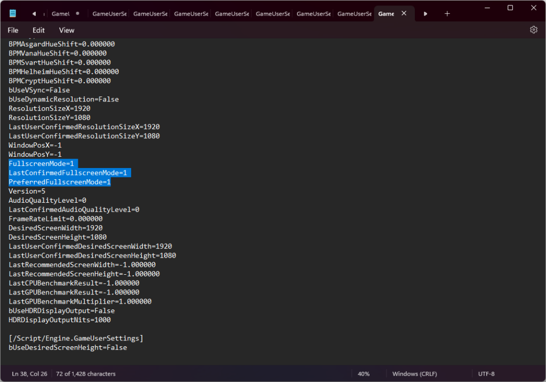Close the active Game tab

(405, 14)
